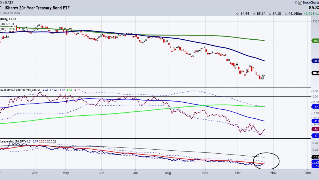Screen dimensions: 319x180
Task: Select the Nov marker on the date axis
Action: pyautogui.click(x=273, y=173)
